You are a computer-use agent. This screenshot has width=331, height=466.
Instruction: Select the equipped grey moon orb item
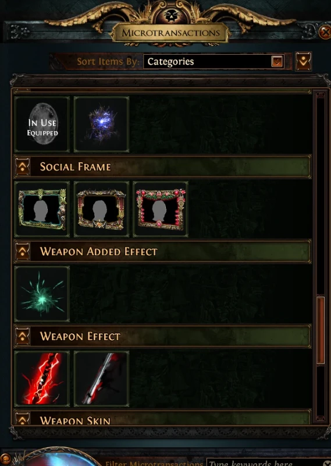point(42,124)
